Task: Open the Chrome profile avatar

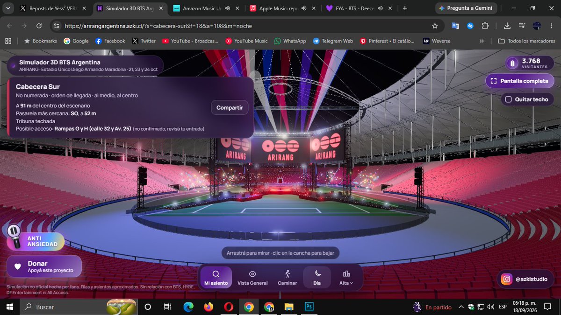Action: [537, 26]
